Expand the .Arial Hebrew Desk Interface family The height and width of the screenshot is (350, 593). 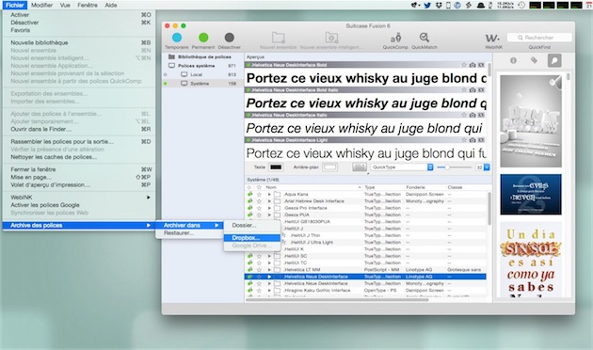[x=269, y=201]
